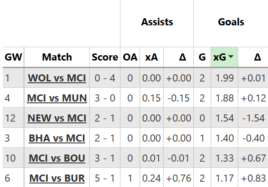
Task: Open the MCI vs MUN match link
Action: 57,98
